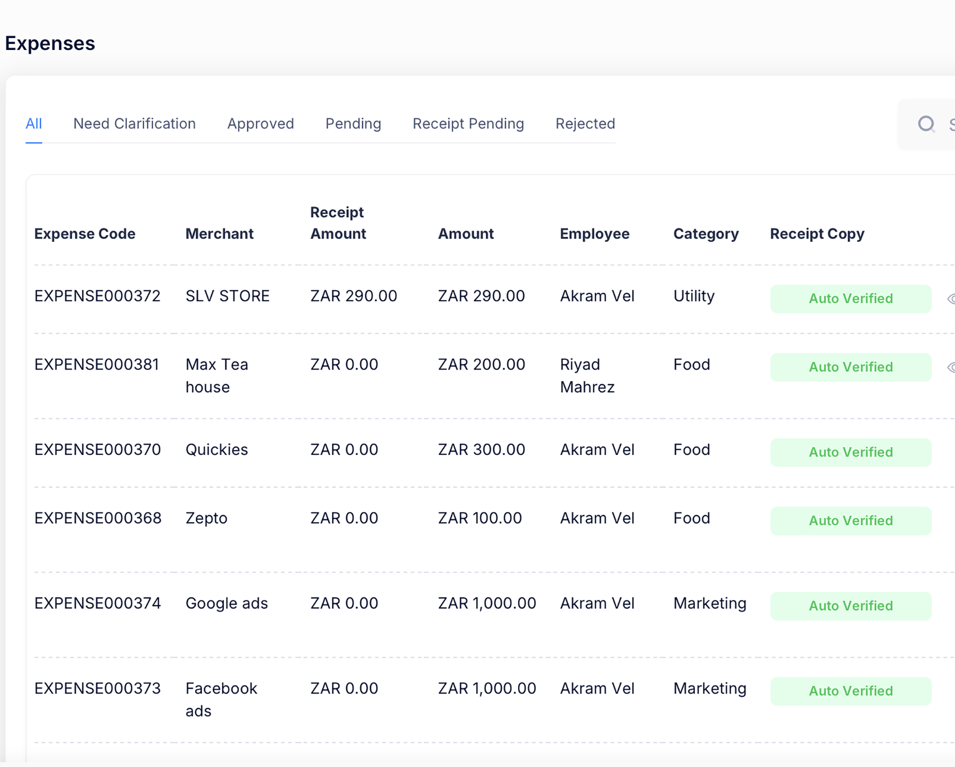Select the All expenses tab
Viewport: 955px width, 767px height.
coord(34,124)
